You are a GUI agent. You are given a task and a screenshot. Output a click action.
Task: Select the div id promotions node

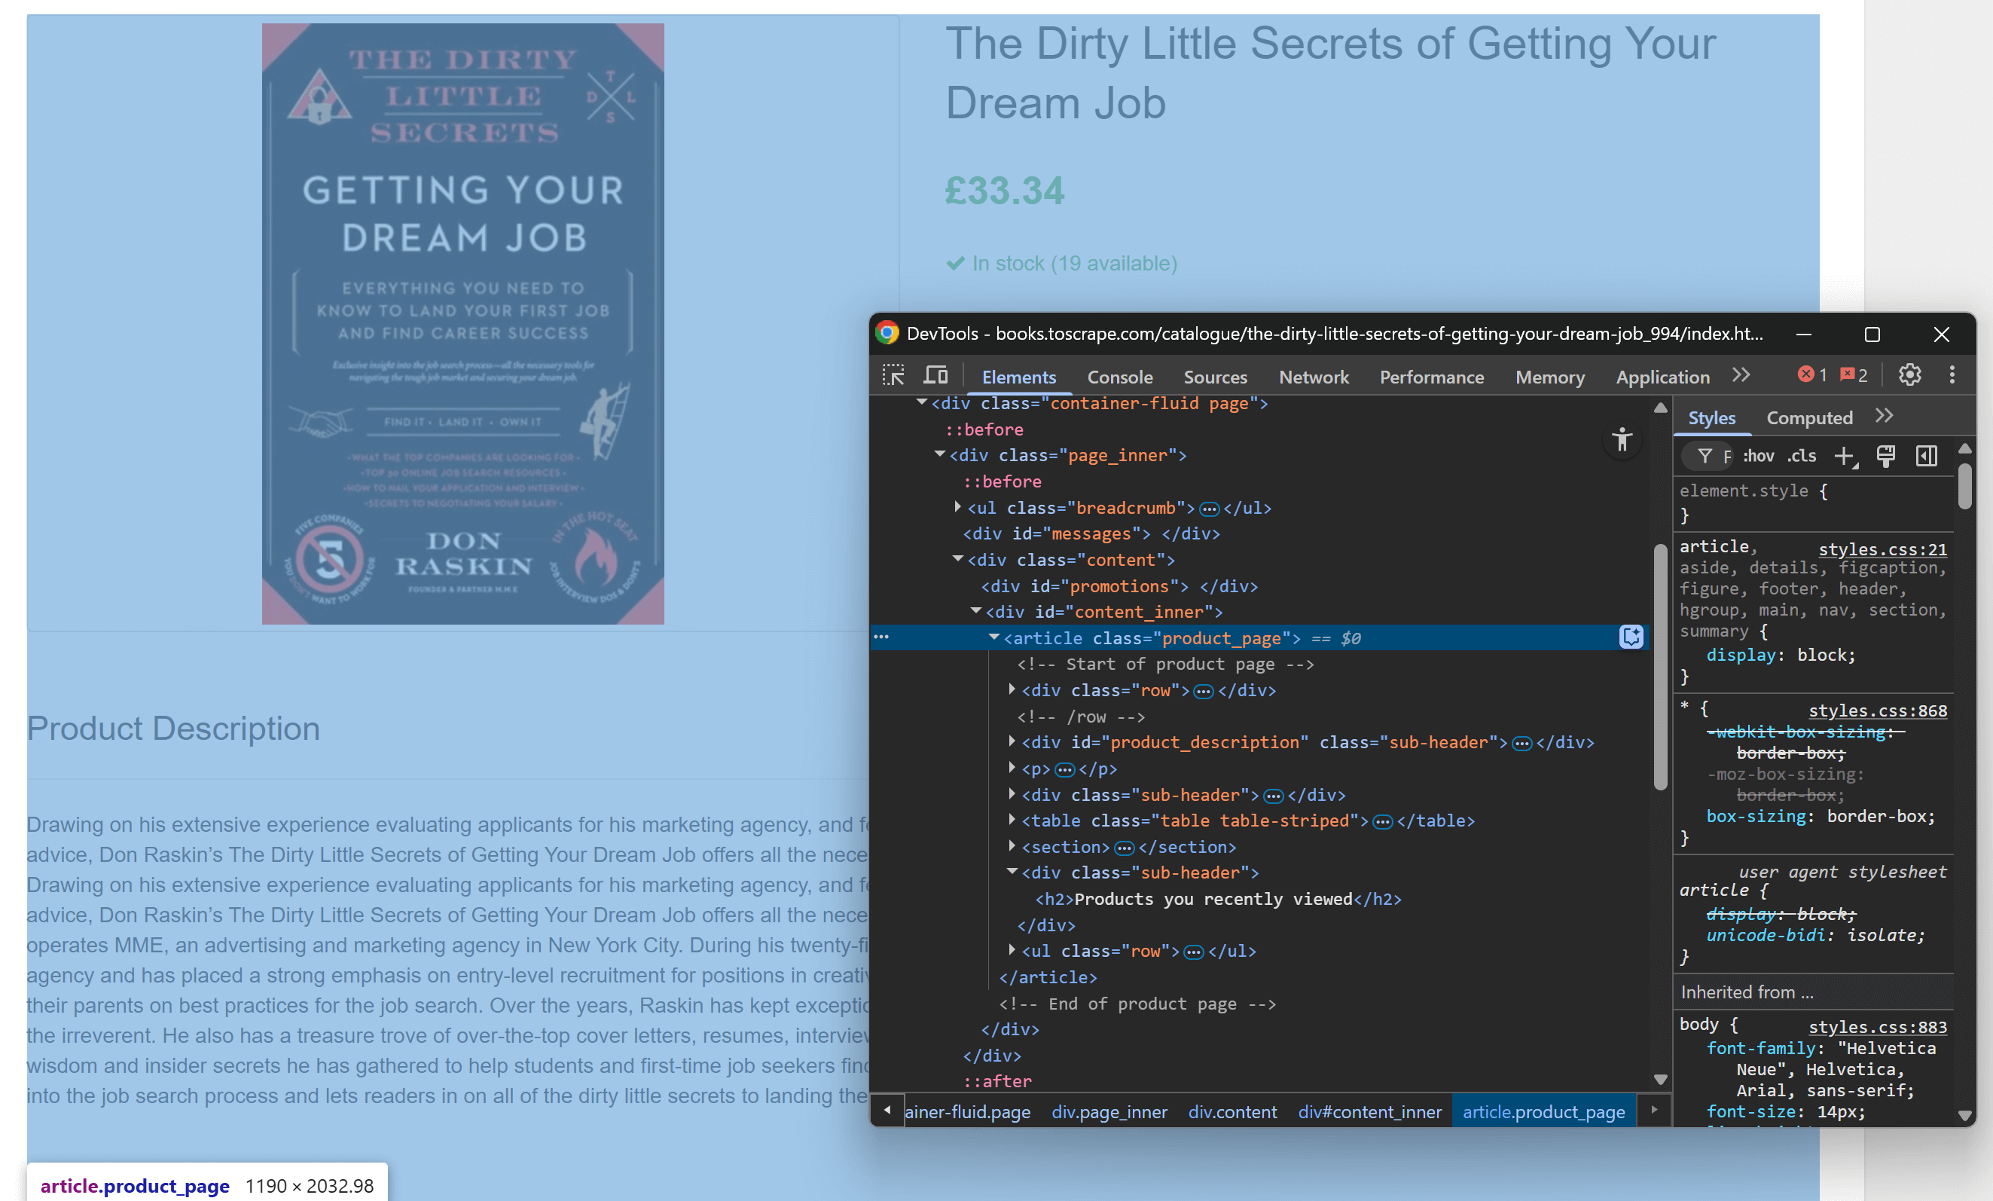click(1119, 586)
